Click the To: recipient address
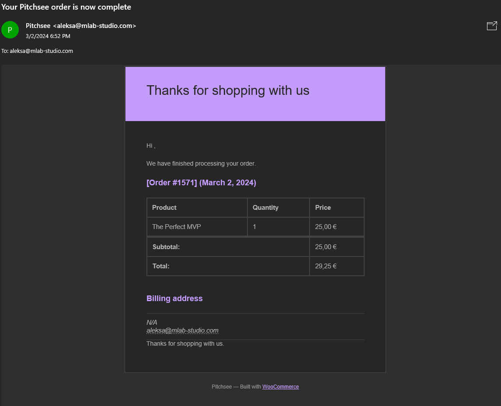Screen dimensions: 501x406 tap(41, 51)
